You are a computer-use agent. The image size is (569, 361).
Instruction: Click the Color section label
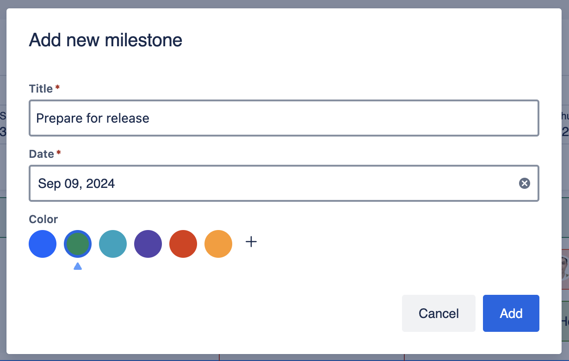pos(43,219)
